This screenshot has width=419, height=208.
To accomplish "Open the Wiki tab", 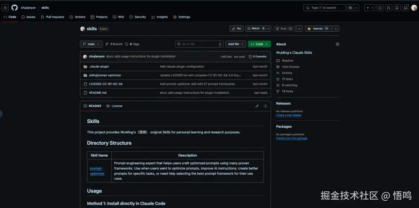I will point(118,17).
